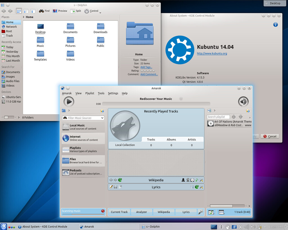Image resolution: width=288 pixels, height=230 pixels.
Task: Open the Settings menu in Amarok
Action: pyautogui.click(x=113, y=93)
